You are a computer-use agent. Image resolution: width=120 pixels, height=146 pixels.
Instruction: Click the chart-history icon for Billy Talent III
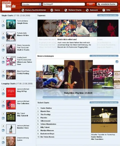click(x=3, y=118)
